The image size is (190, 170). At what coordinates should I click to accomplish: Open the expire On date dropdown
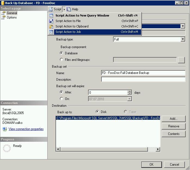130,99
